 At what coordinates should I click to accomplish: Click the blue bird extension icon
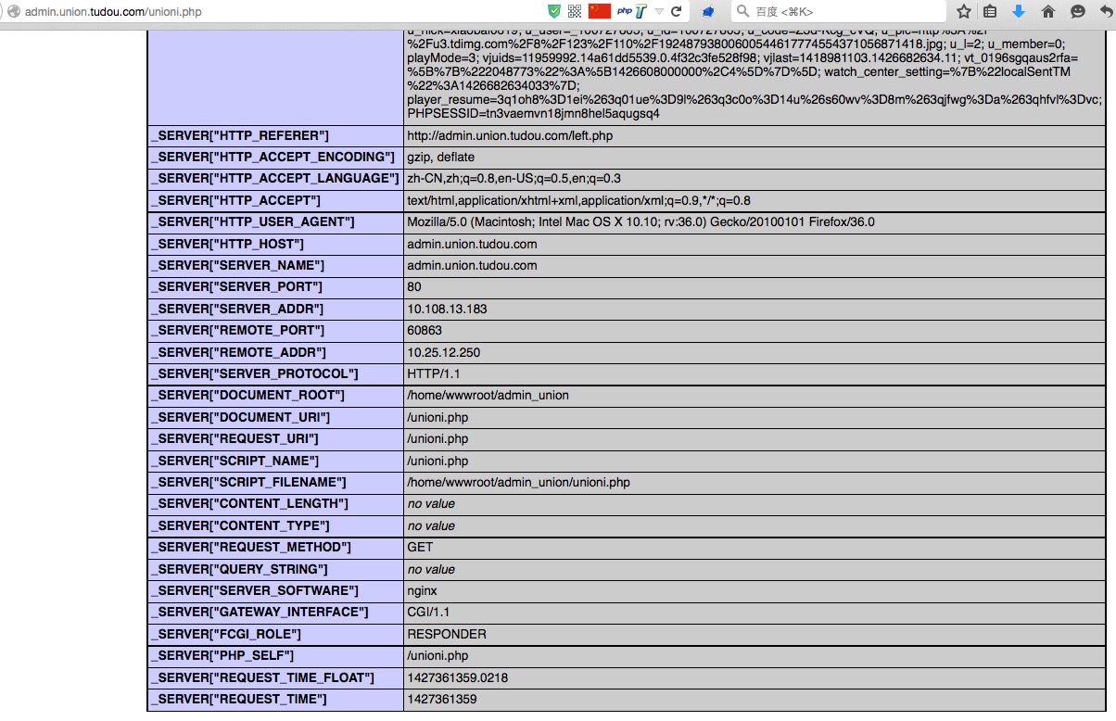pos(708,11)
